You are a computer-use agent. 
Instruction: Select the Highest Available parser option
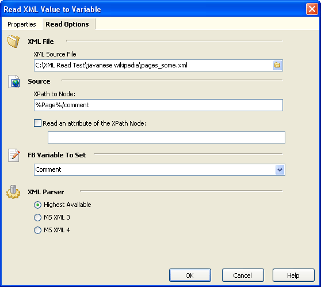37,205
